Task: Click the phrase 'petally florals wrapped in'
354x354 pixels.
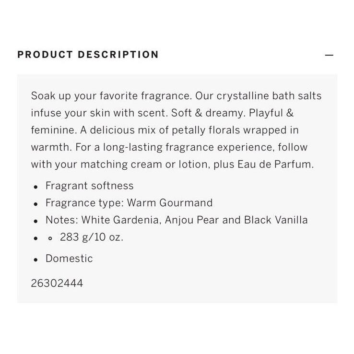Action: (235, 130)
